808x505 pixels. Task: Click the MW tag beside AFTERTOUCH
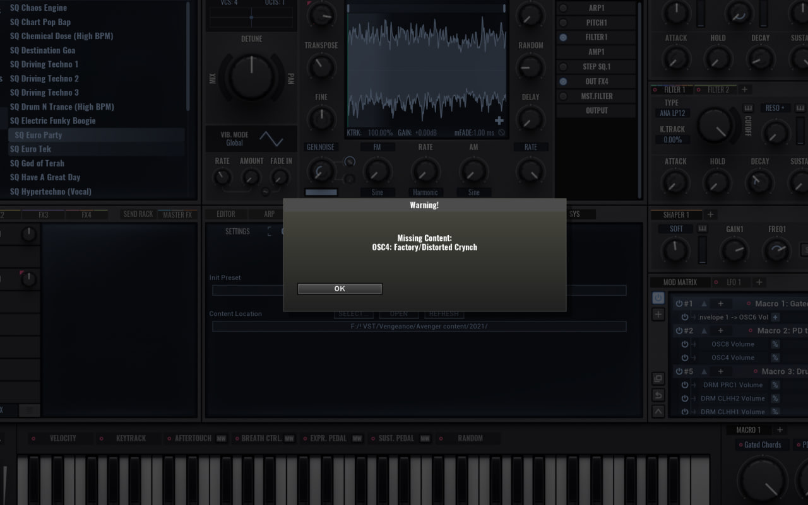click(222, 438)
